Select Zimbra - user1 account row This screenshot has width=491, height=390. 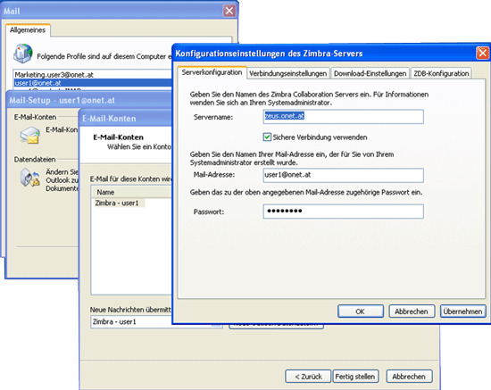tap(119, 203)
